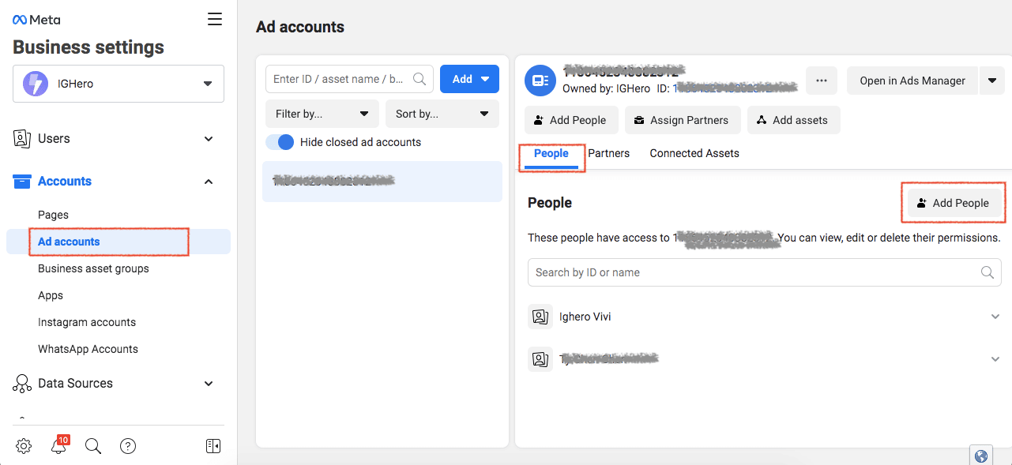The height and width of the screenshot is (465, 1012).
Task: Toggle Hide closed ad accounts switch
Action: pyautogui.click(x=280, y=142)
